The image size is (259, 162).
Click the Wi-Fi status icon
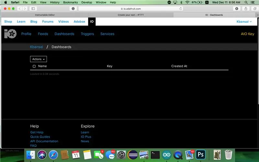point(187,2)
